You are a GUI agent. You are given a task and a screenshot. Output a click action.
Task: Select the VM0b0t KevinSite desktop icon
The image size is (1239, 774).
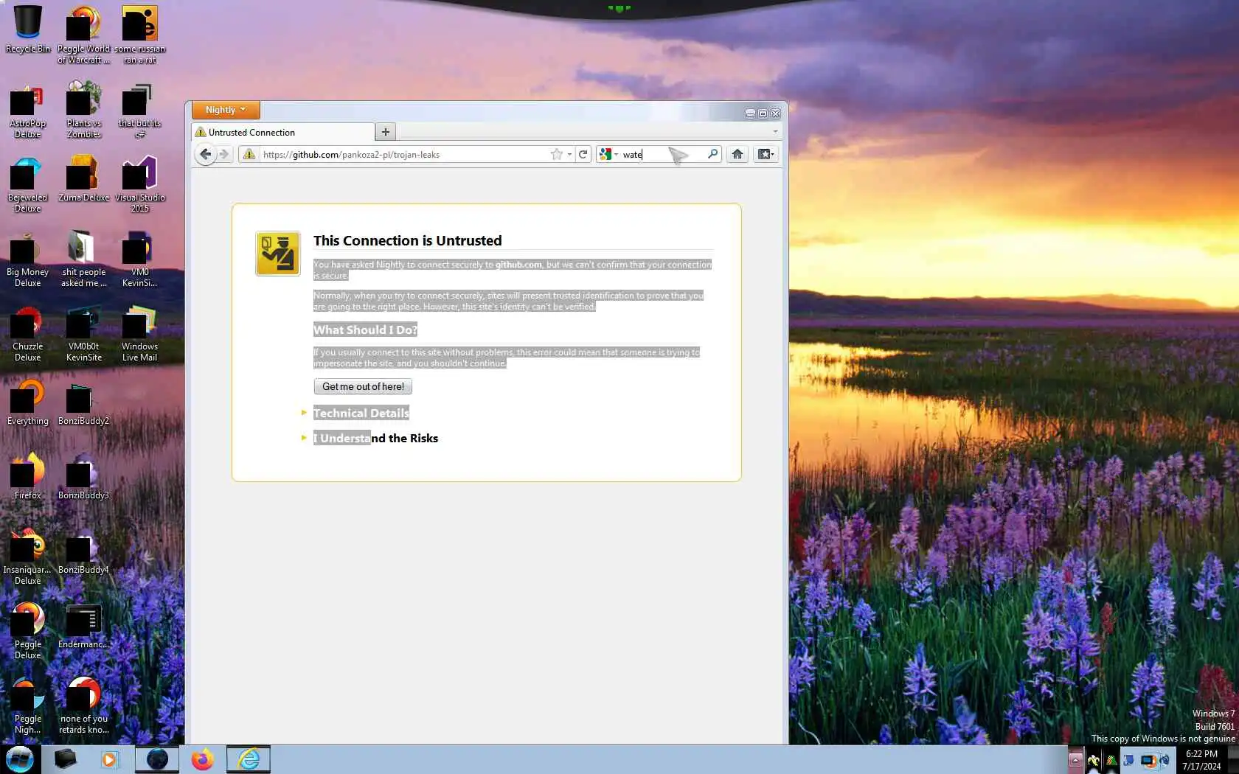[83, 334]
